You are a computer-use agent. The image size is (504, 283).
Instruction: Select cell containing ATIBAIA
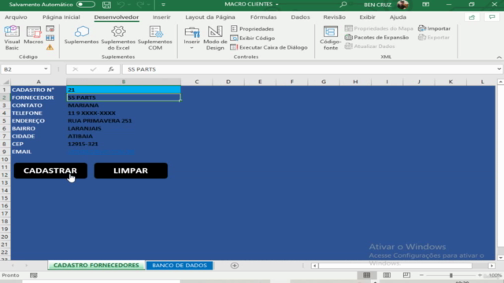coord(124,136)
